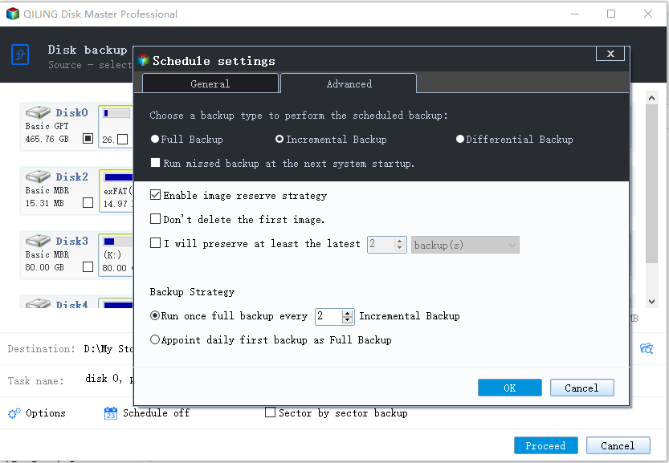Uncheck Enable image reserve strategy
The height and width of the screenshot is (463, 669).
coord(155,195)
